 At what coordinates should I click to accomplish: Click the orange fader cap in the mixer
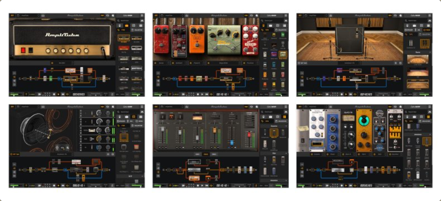(215, 130)
